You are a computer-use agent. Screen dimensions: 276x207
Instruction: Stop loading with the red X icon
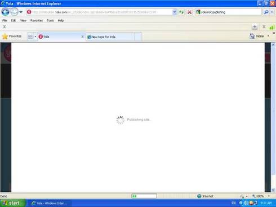click(190, 12)
